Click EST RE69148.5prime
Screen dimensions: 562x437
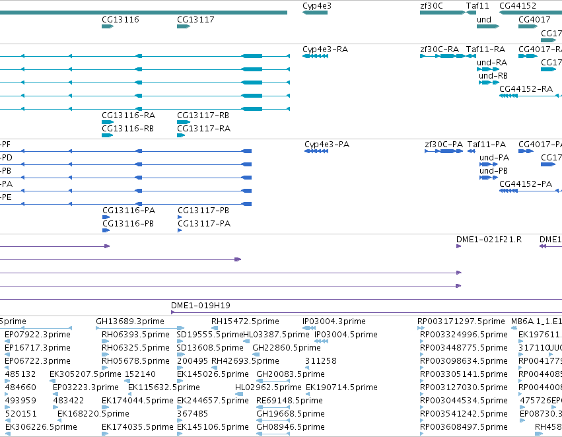click(289, 401)
